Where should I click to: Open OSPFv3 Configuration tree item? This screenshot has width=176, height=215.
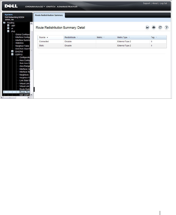click(x=25, y=57)
